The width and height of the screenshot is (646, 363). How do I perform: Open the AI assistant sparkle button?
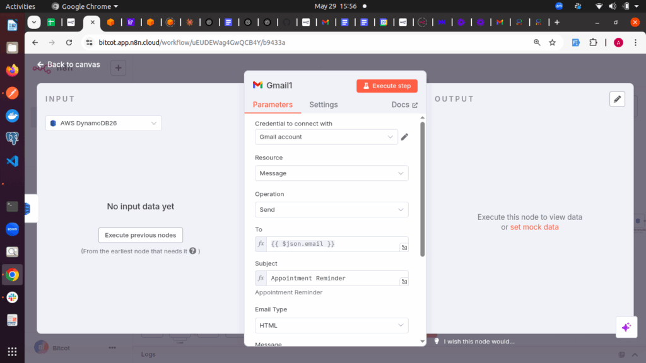626,327
